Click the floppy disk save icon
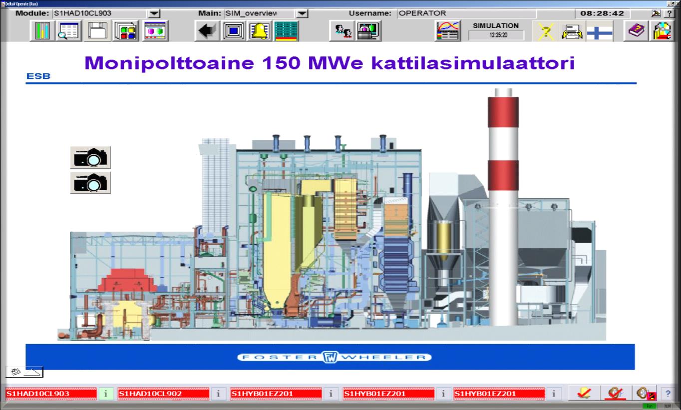The image size is (681, 410). coord(98,31)
